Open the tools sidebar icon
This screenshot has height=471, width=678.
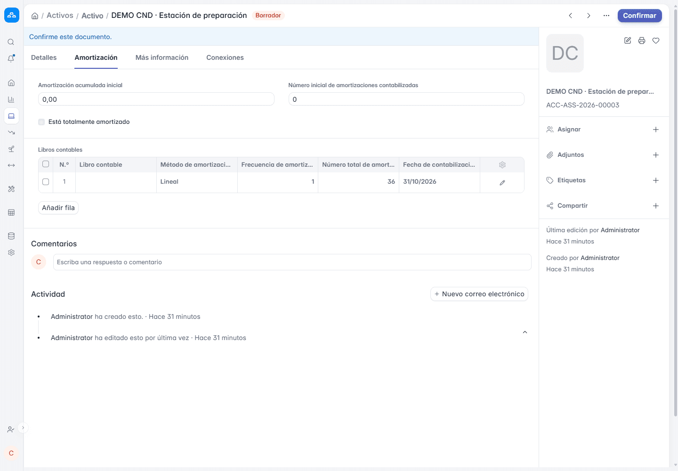pos(11,189)
